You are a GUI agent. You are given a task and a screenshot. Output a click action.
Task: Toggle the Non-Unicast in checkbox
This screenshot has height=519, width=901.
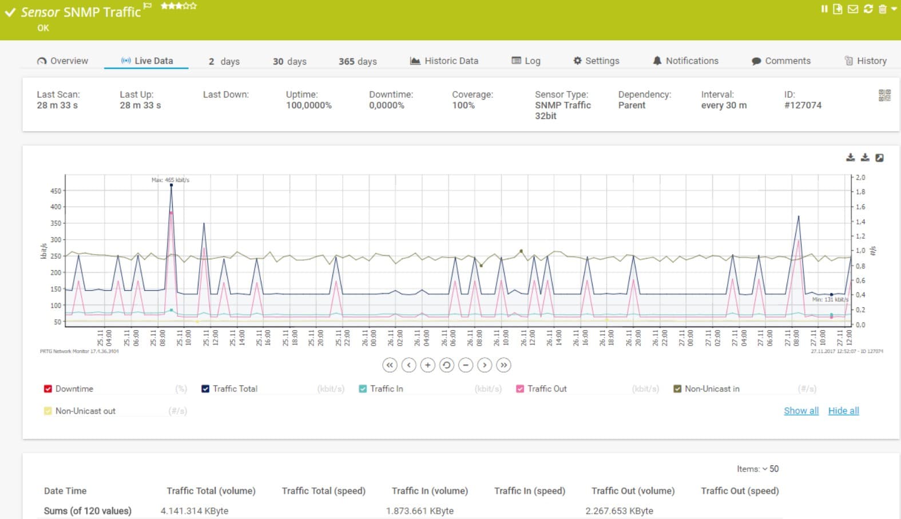point(677,389)
